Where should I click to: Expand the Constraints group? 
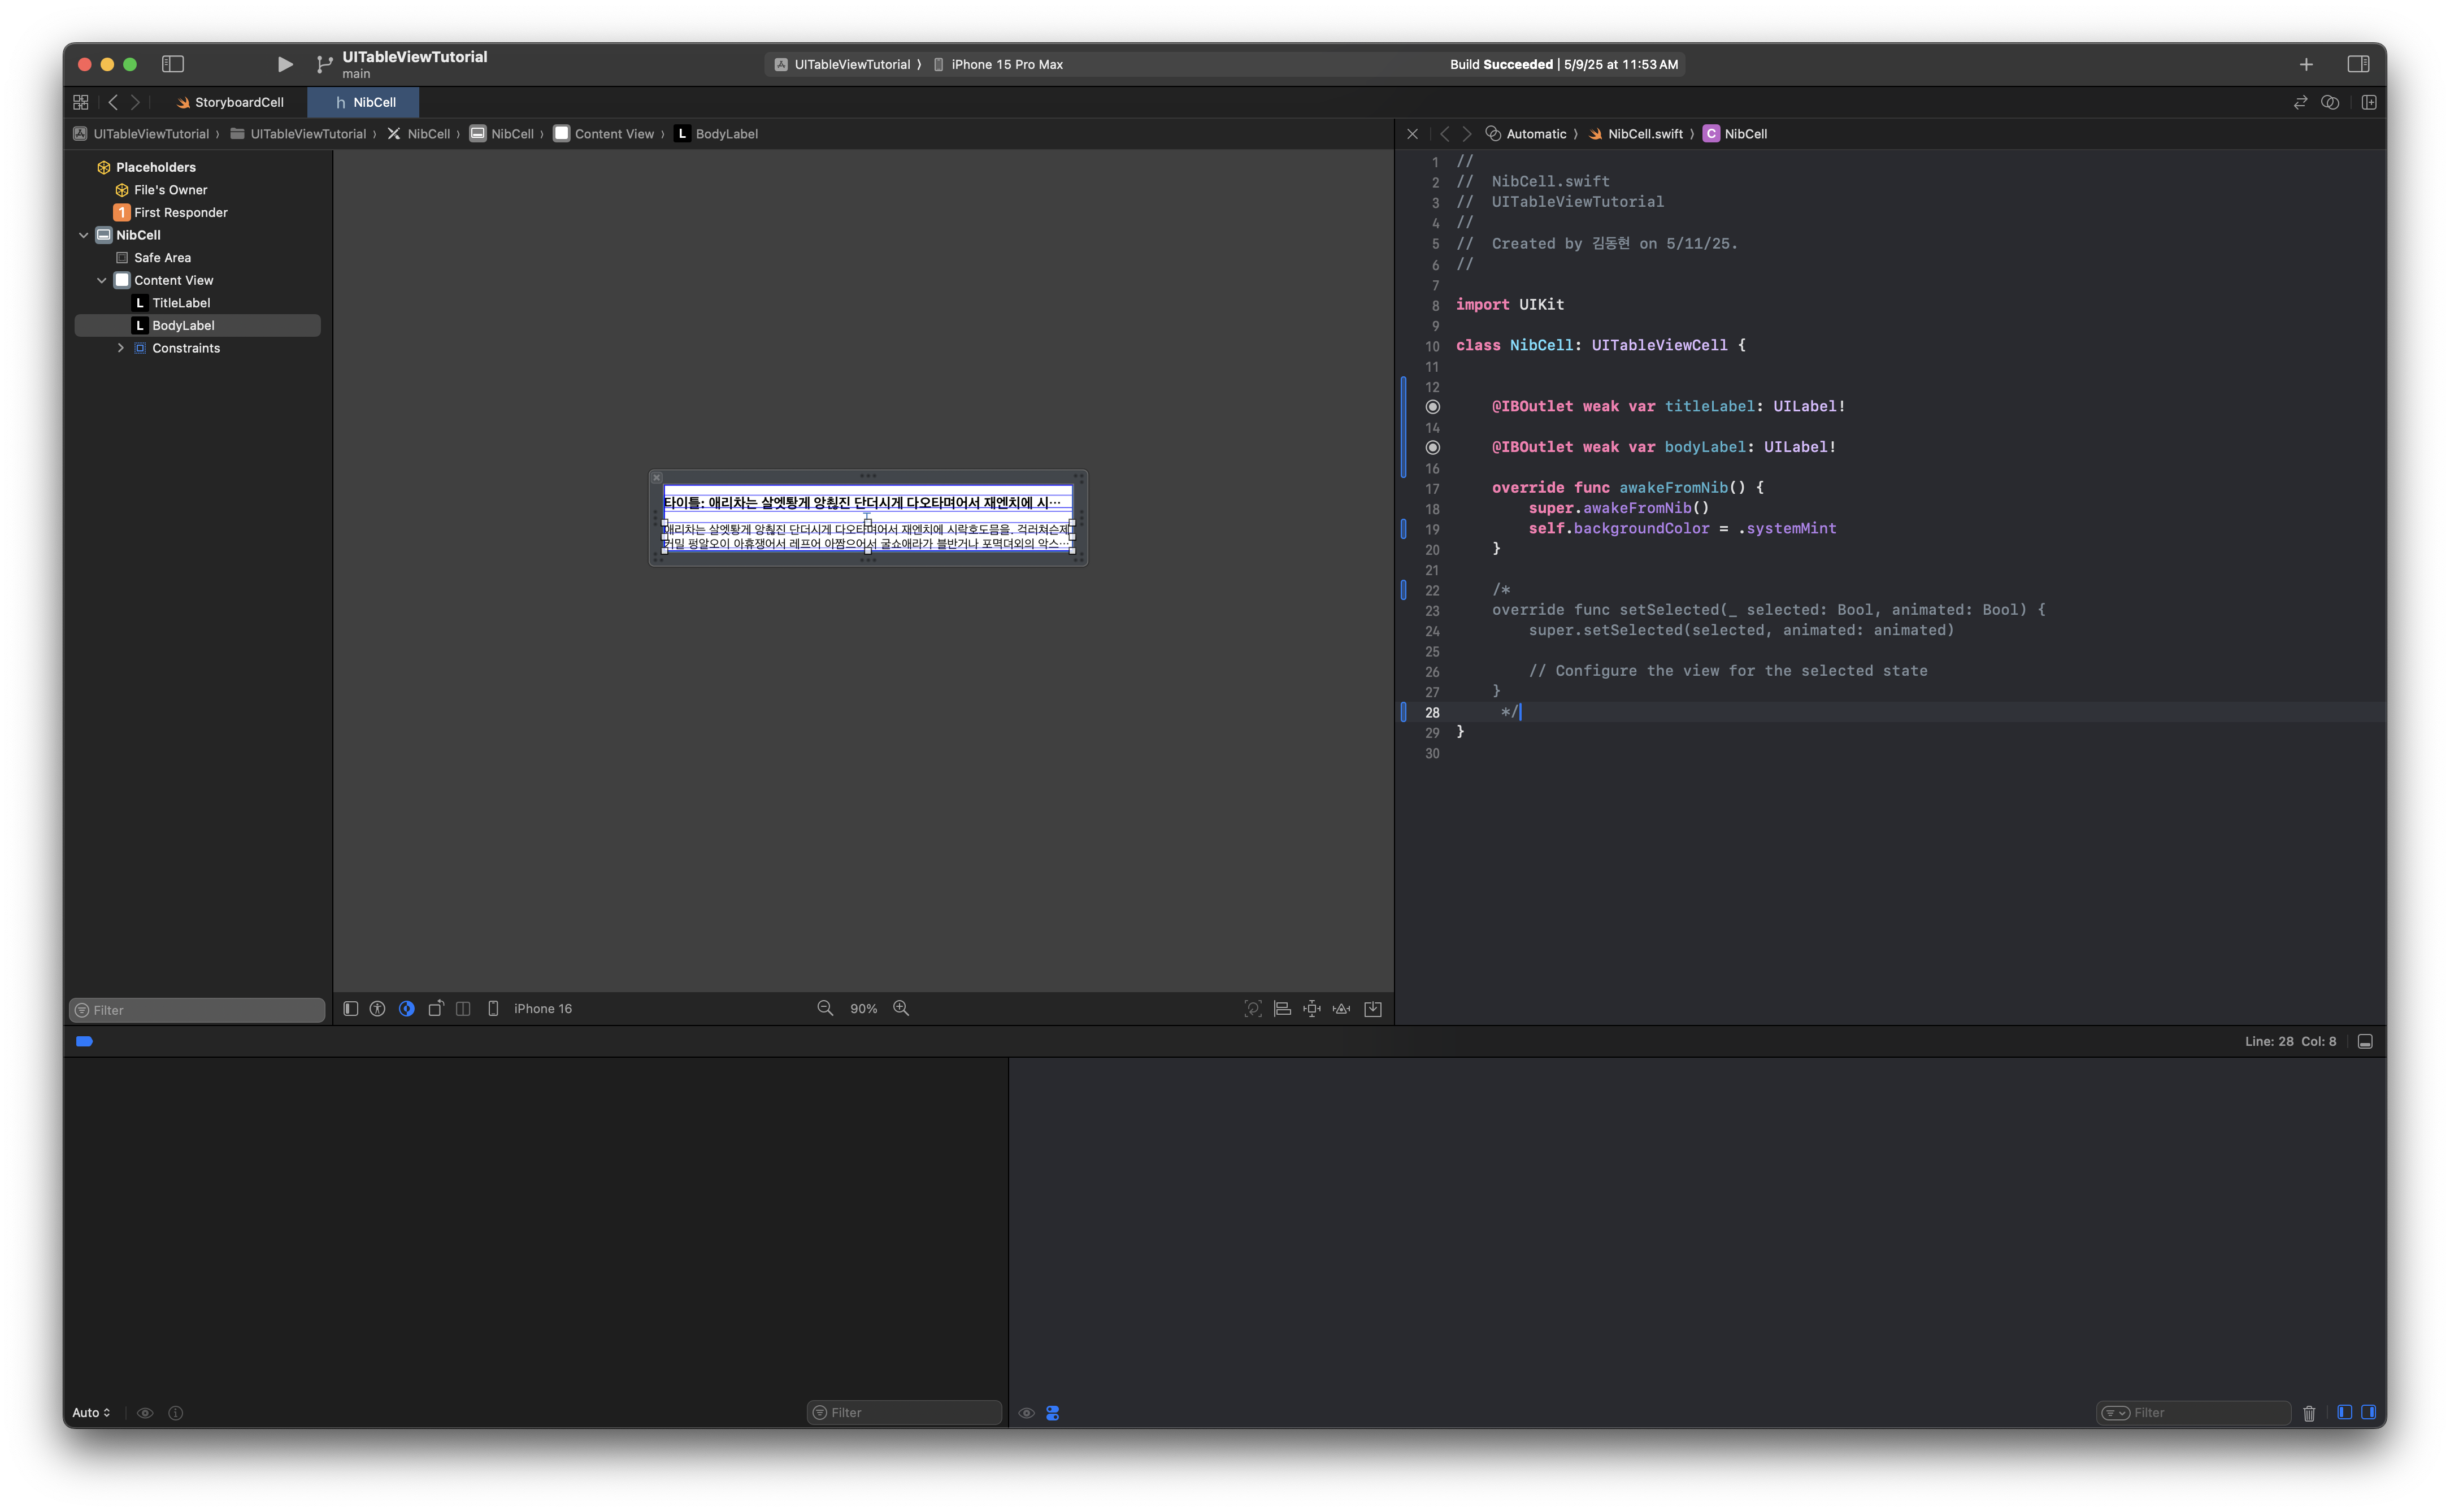point(121,348)
